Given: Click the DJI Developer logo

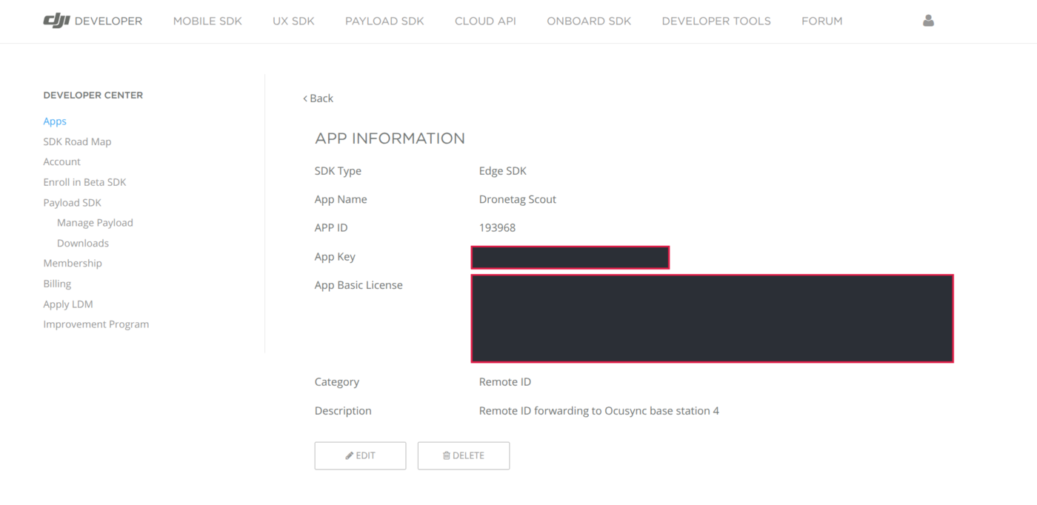Looking at the screenshot, I should [x=93, y=21].
